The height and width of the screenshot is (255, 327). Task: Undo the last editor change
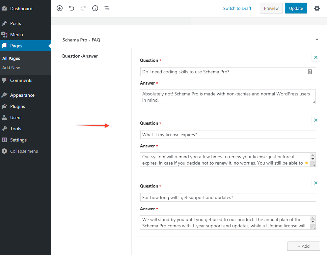point(71,8)
